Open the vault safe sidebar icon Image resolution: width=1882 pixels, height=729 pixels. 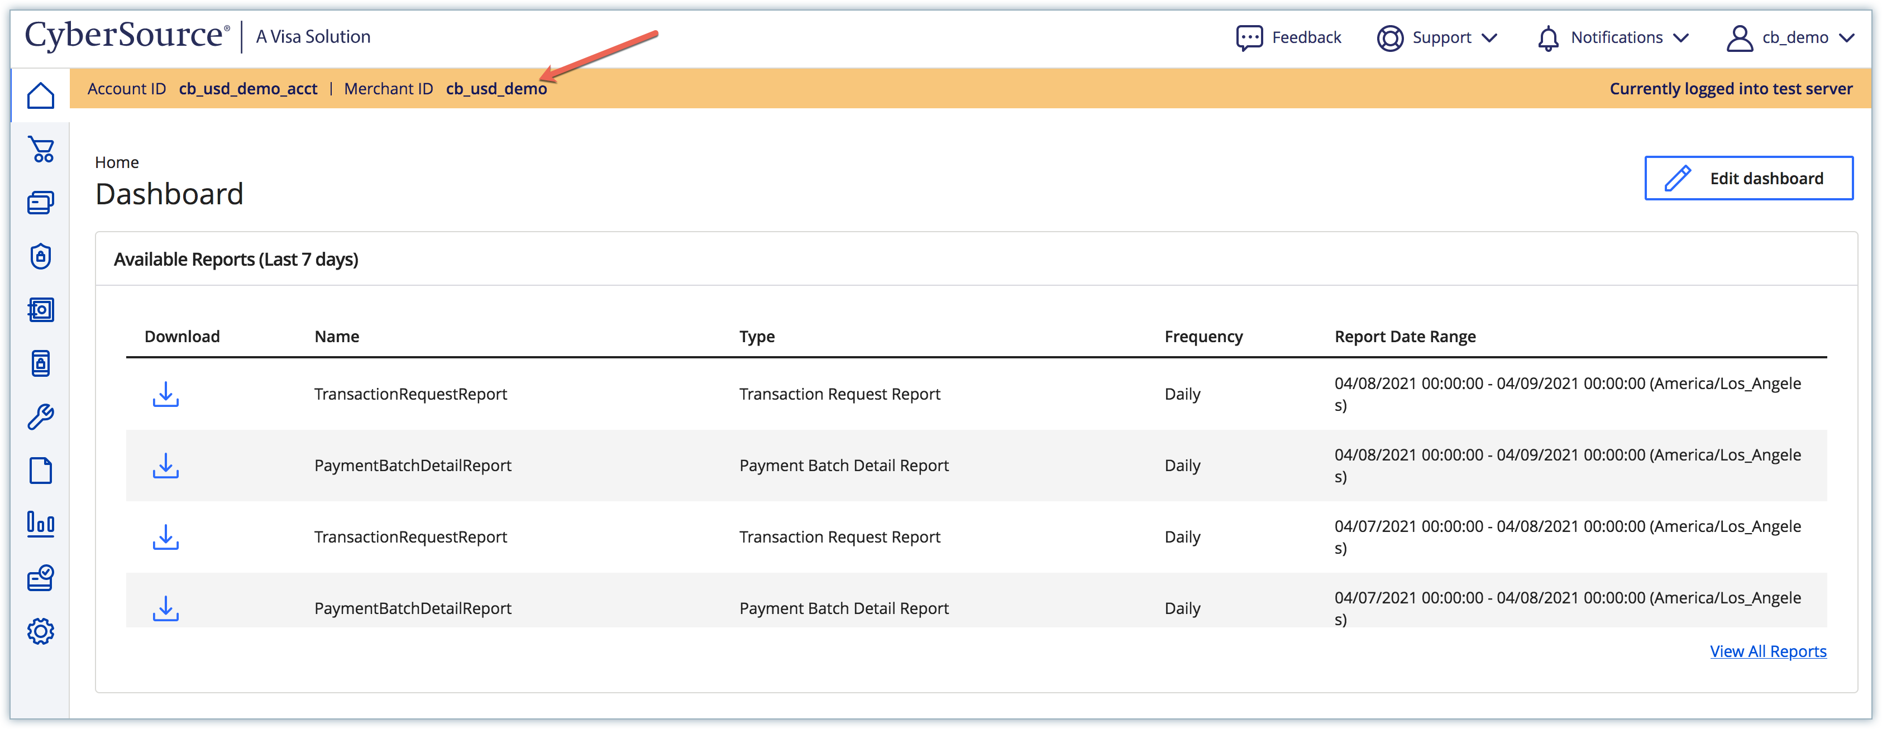tap(41, 310)
